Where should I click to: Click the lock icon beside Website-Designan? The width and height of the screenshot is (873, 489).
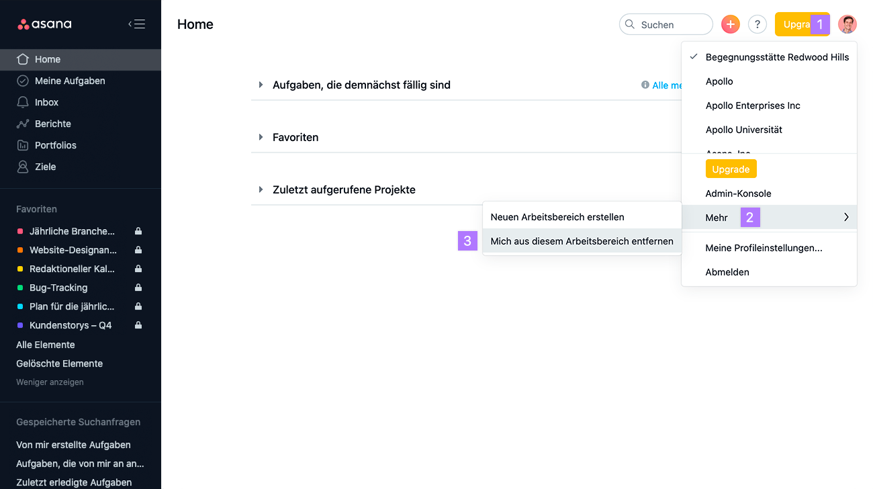138,250
